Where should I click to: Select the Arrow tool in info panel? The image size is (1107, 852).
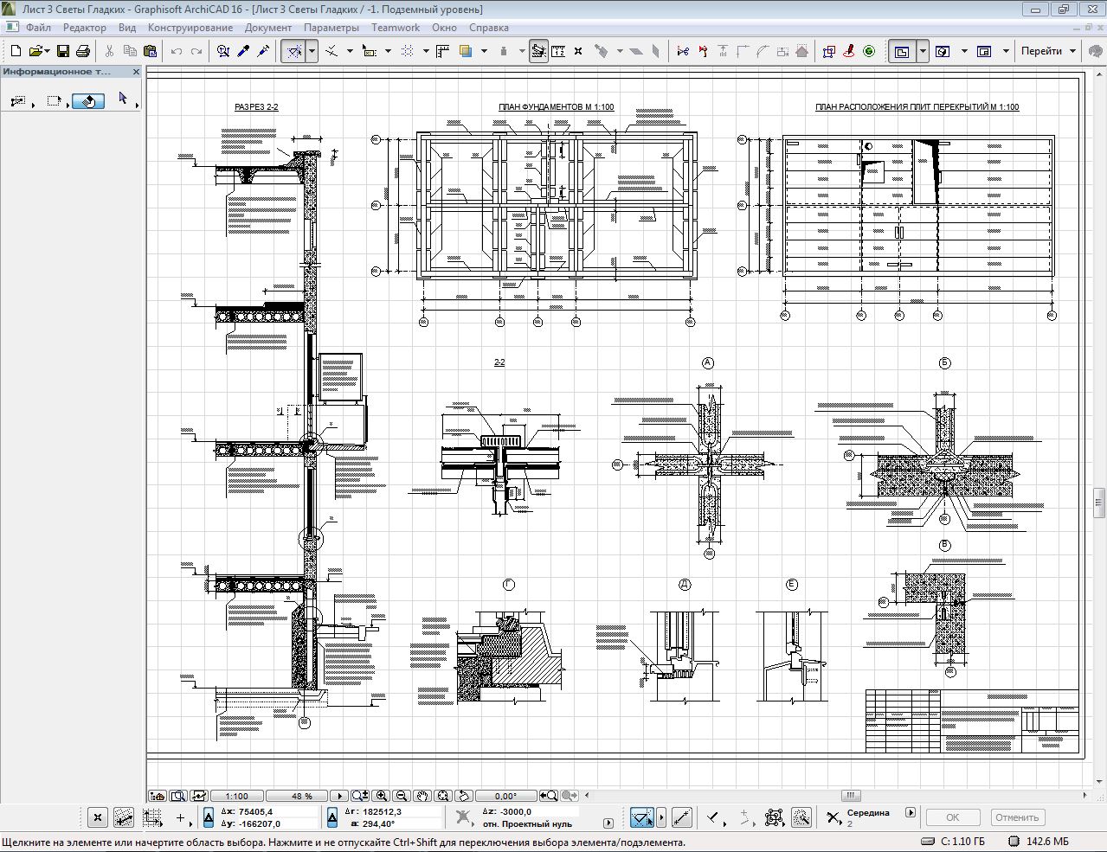tap(123, 99)
